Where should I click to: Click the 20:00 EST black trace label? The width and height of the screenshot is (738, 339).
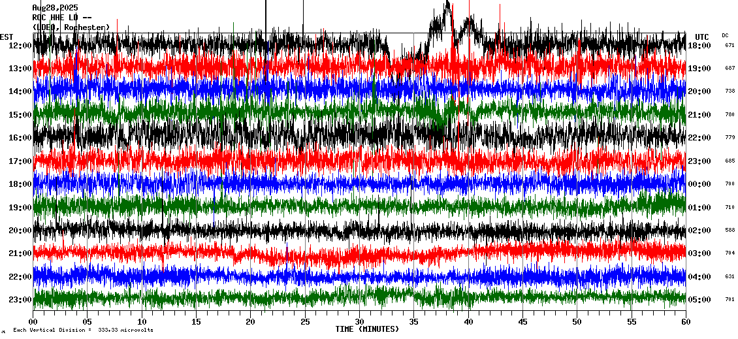[x=20, y=231]
